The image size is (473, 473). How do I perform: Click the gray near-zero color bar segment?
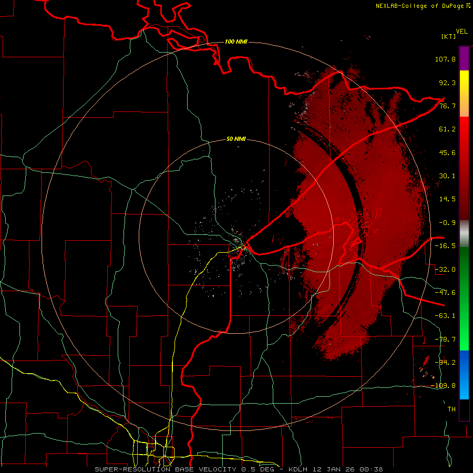pyautogui.click(x=464, y=234)
